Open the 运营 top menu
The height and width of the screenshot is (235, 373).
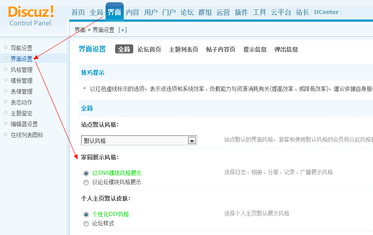tap(223, 12)
